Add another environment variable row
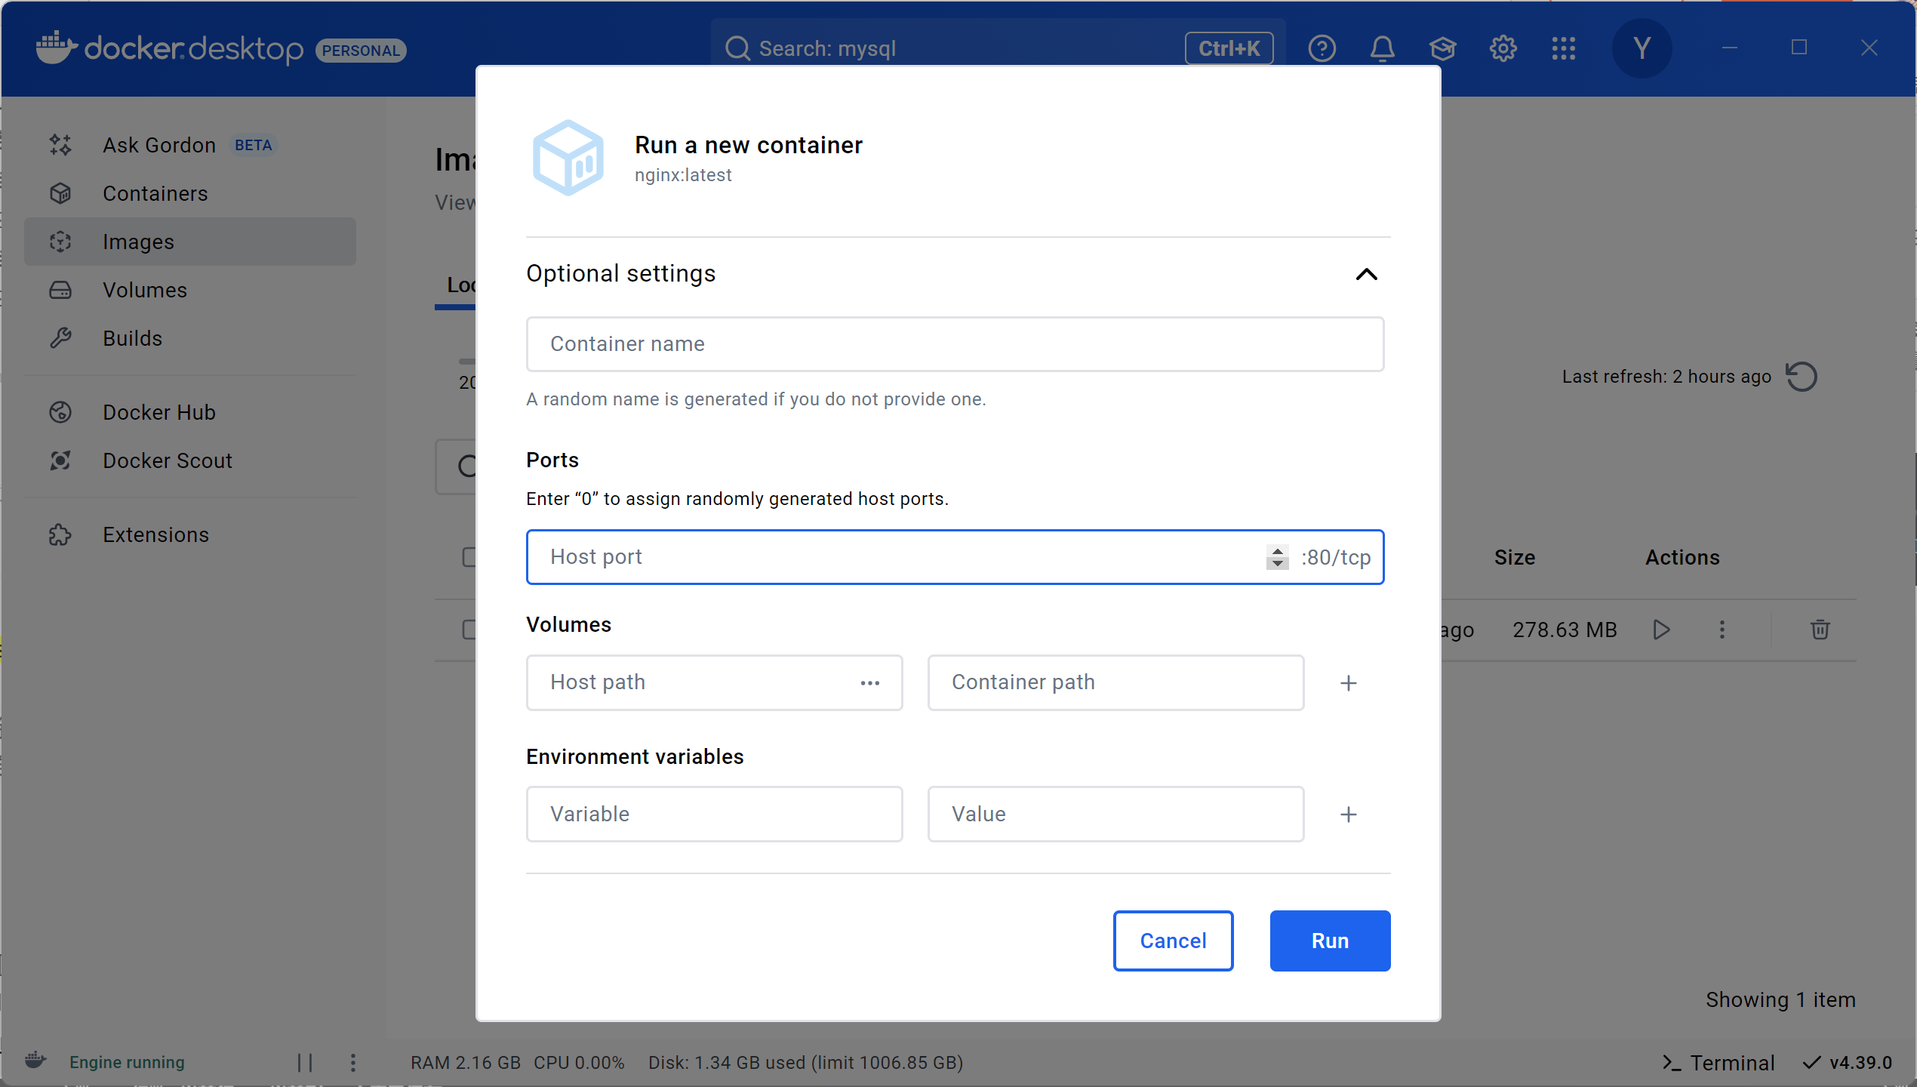Screen dimensions: 1917x1087 1348,814
